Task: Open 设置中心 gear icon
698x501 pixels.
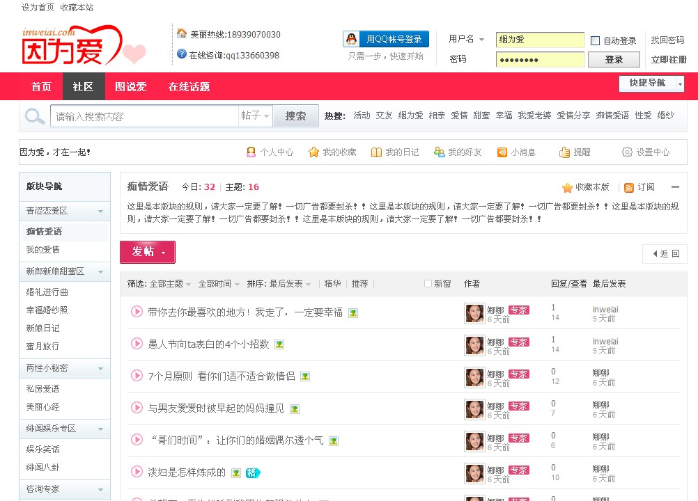Action: click(627, 152)
